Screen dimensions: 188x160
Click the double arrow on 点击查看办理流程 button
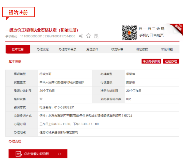(x=59, y=154)
